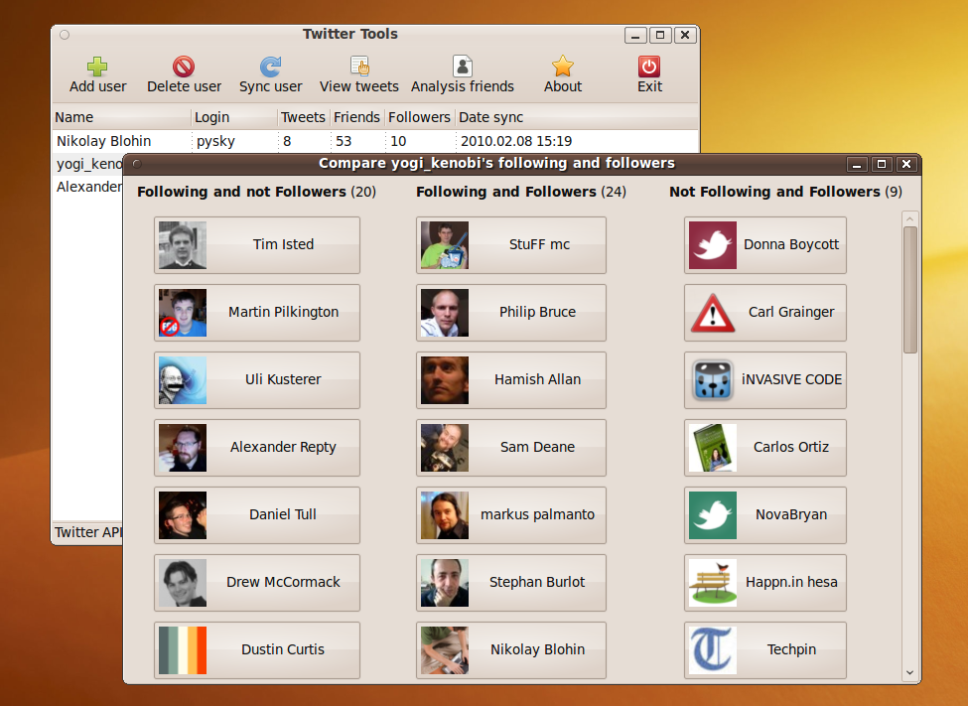Click Carlos Ortiz green book icon
968x706 pixels.
pyautogui.click(x=713, y=447)
